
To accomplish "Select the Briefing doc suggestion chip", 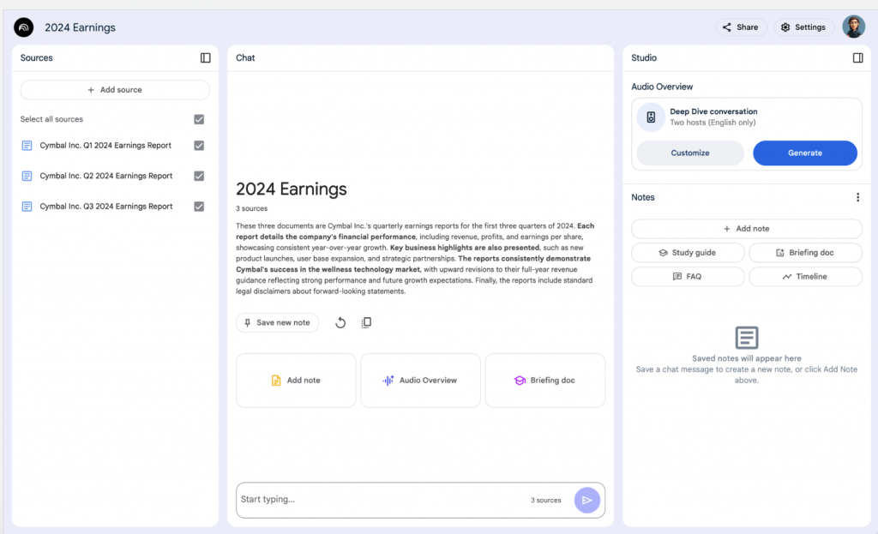I will tap(545, 380).
